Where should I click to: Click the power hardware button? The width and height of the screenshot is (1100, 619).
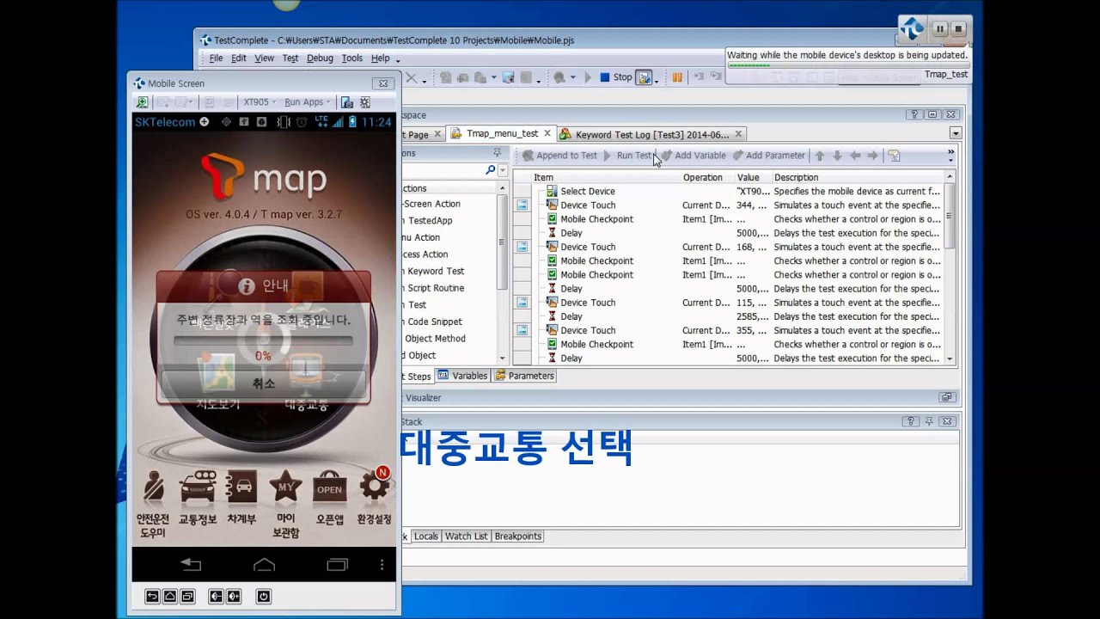[x=263, y=596]
